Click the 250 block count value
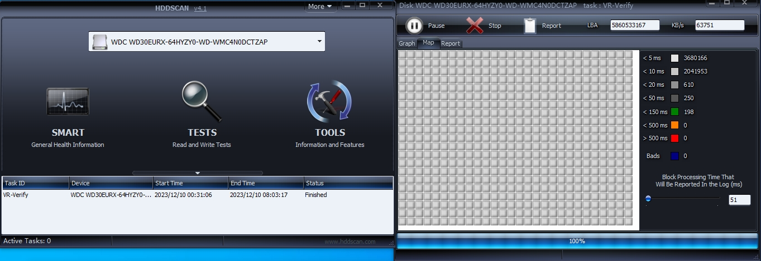The height and width of the screenshot is (261, 761). point(688,98)
